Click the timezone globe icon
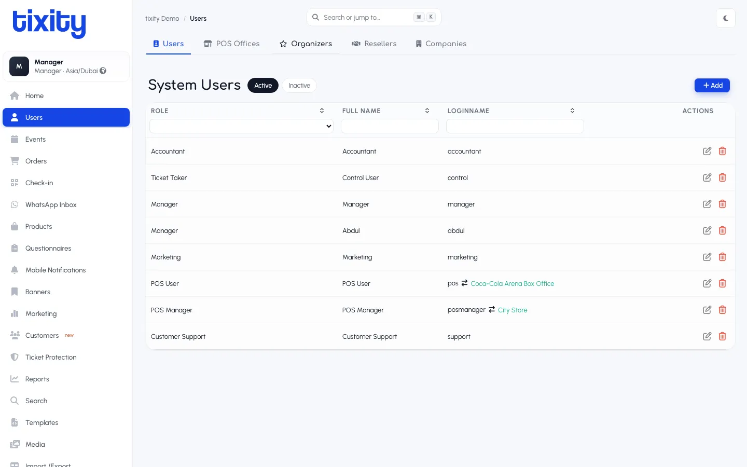 tap(103, 71)
